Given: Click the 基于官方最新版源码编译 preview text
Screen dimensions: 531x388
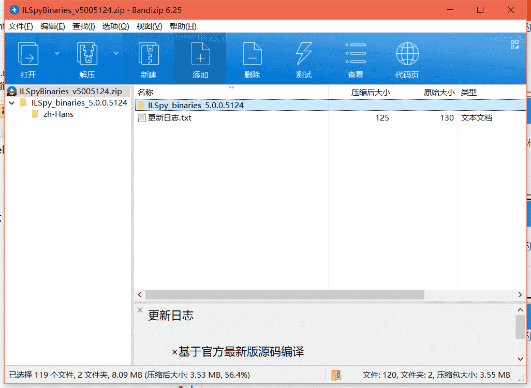Looking at the screenshot, I should [241, 352].
